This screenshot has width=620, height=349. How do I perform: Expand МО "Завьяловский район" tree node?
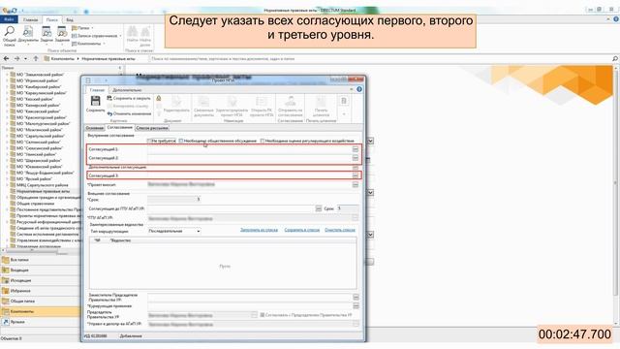tap(7, 75)
